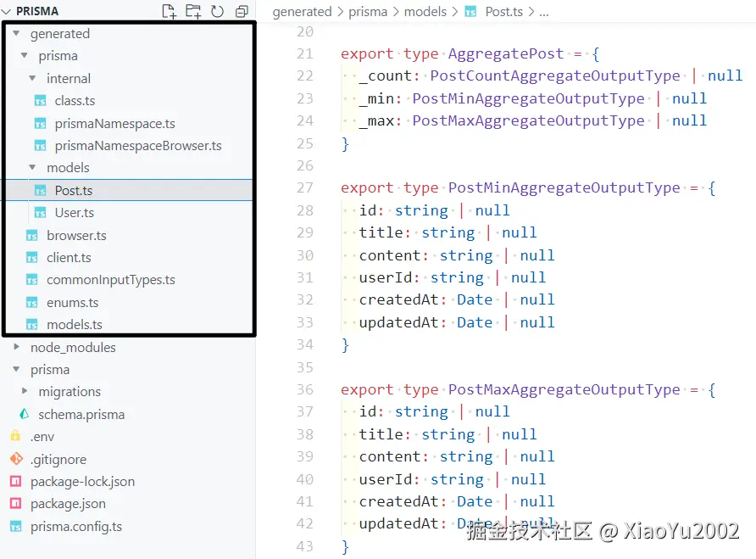Click the models breadcrumb segment
This screenshot has height=559, width=756.
pyautogui.click(x=425, y=12)
